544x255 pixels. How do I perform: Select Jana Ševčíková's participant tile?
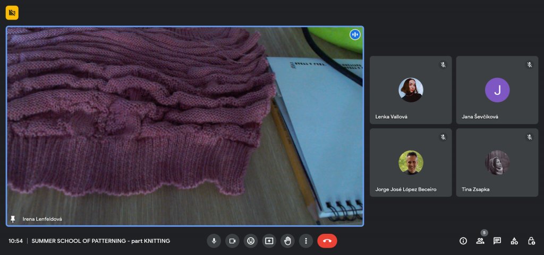click(x=497, y=90)
